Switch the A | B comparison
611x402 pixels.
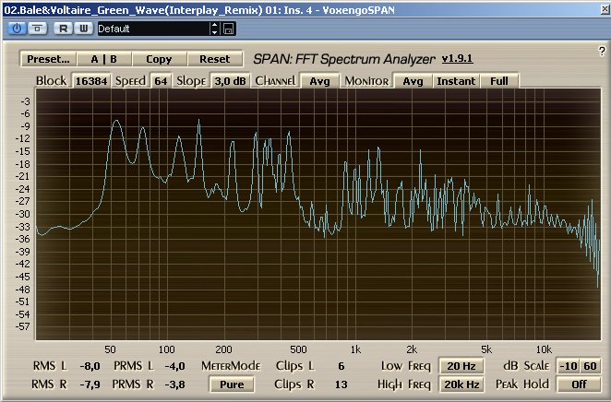pyautogui.click(x=104, y=59)
